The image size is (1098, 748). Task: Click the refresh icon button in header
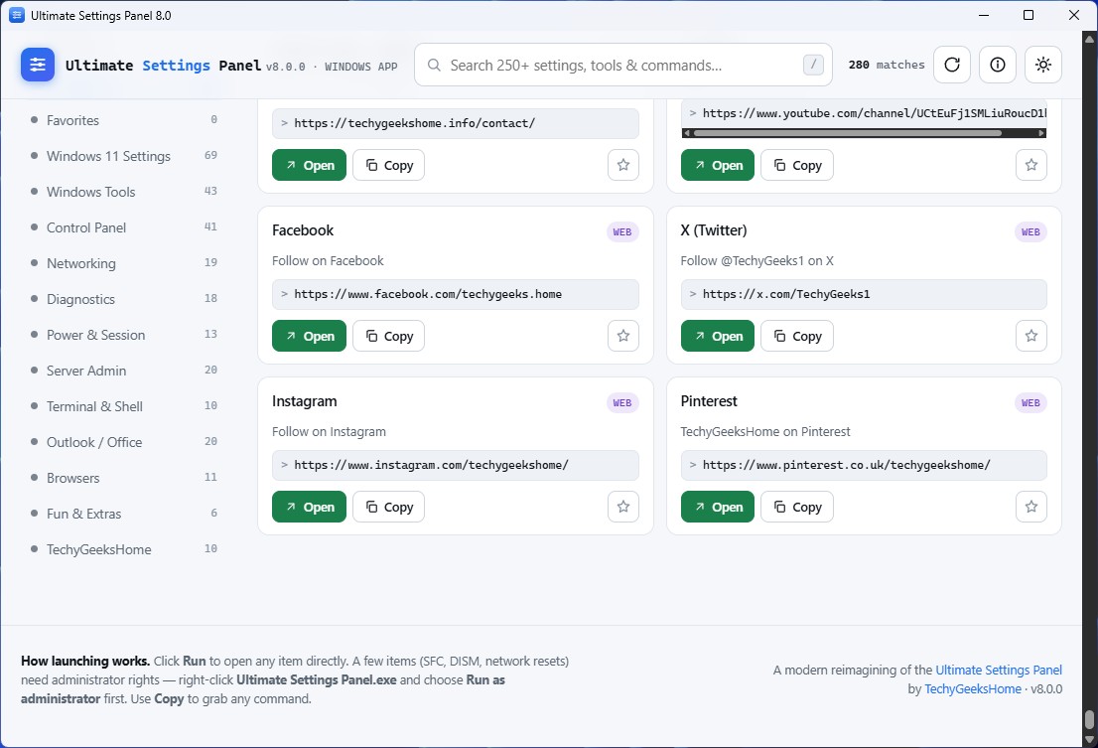pos(952,65)
